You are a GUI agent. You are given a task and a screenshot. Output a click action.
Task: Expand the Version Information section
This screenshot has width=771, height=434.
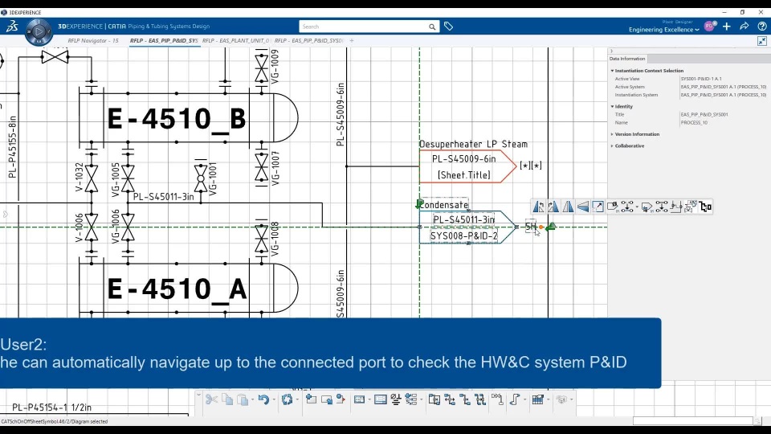(612, 134)
